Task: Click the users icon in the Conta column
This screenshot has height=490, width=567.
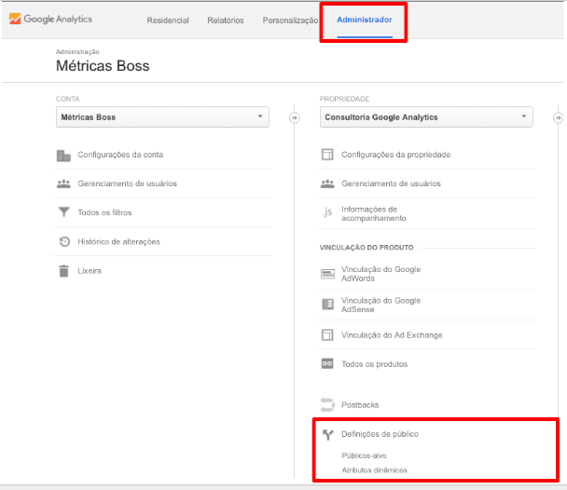Action: point(63,184)
